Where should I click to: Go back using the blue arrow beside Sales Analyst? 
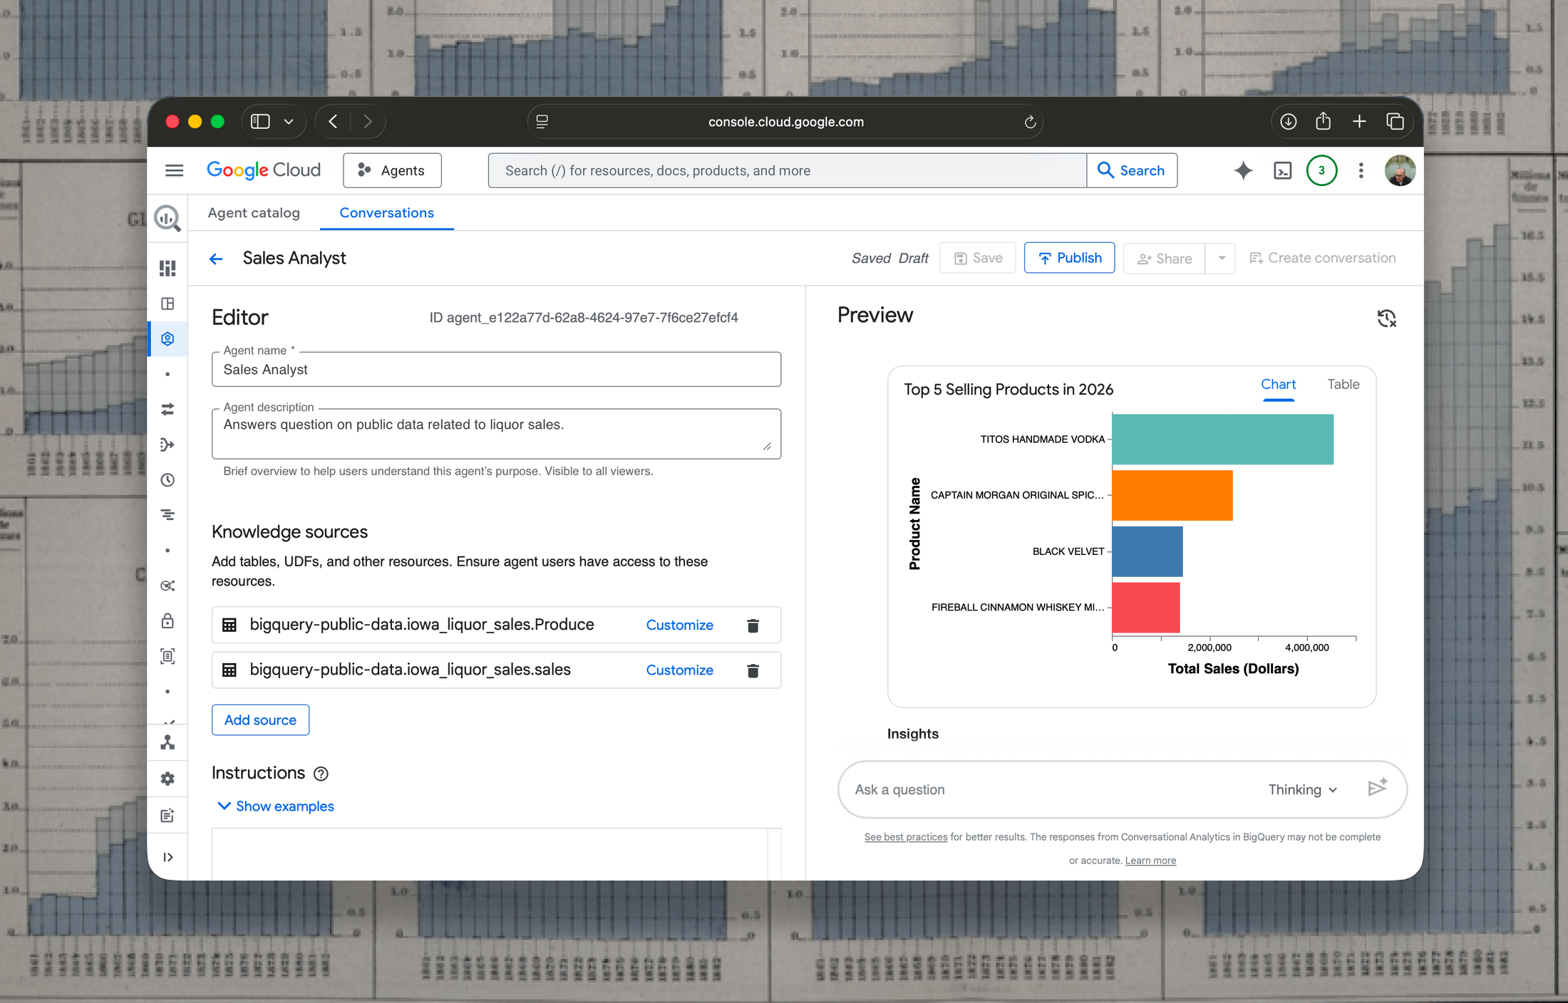click(216, 259)
